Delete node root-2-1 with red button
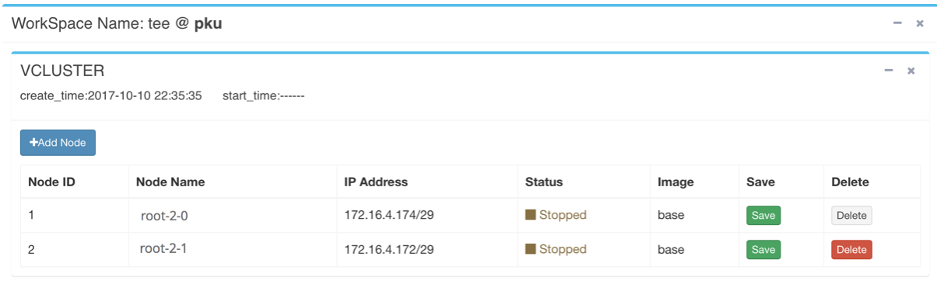 click(x=851, y=250)
